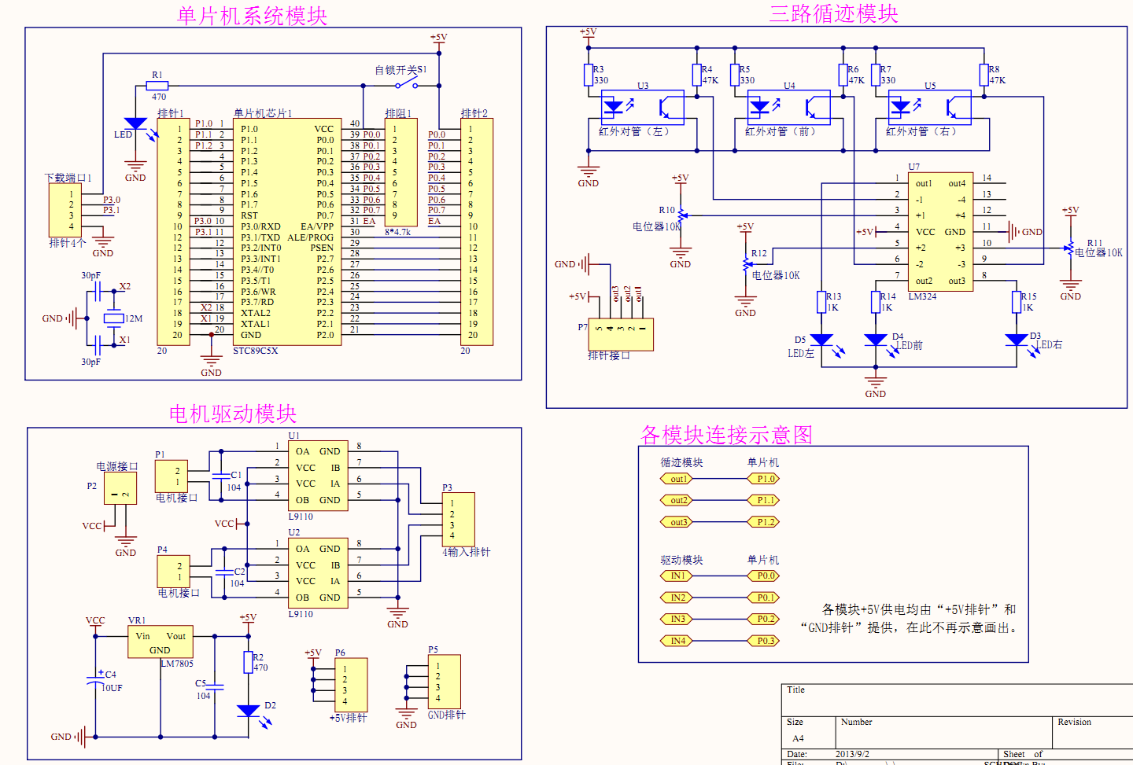Screen dimensions: 1133x765
Task: Click the A4 size value in title block
Action: 798,738
